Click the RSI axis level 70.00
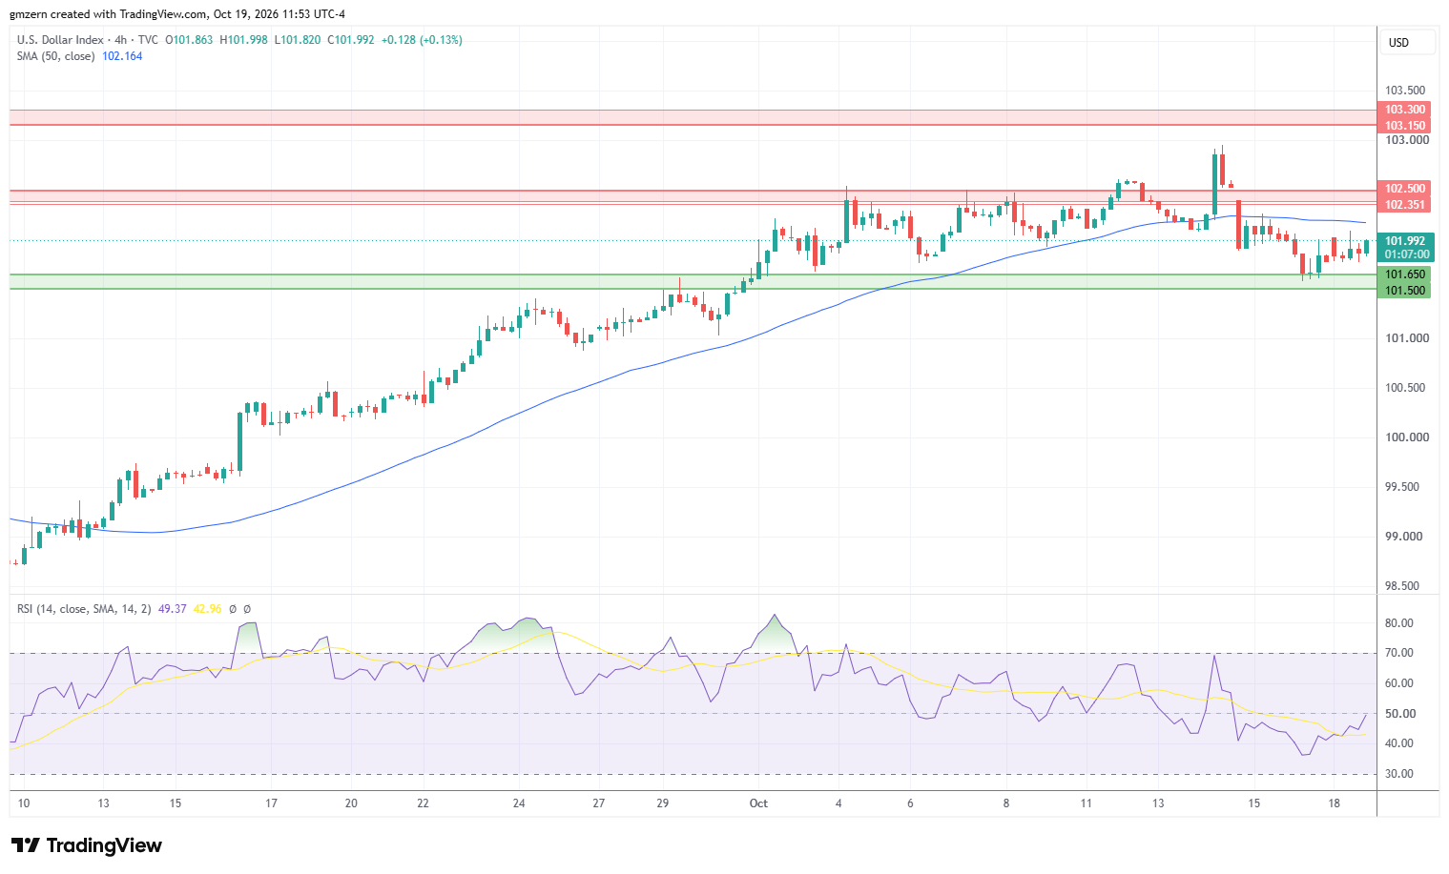 (x=1399, y=653)
